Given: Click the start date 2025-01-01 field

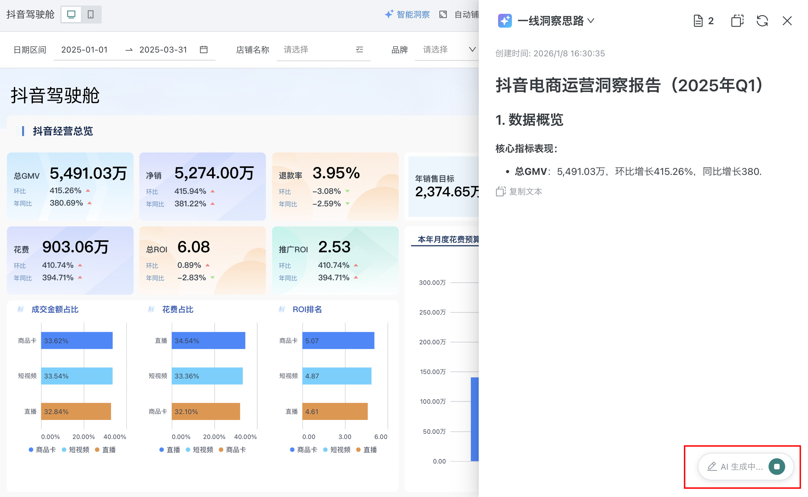Looking at the screenshot, I should tap(84, 50).
